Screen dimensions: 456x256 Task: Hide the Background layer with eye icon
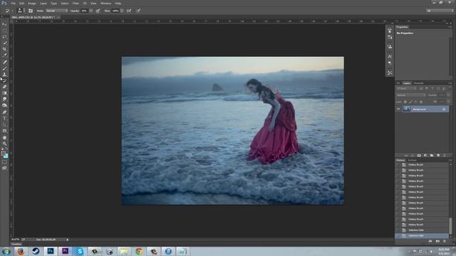[x=398, y=109]
